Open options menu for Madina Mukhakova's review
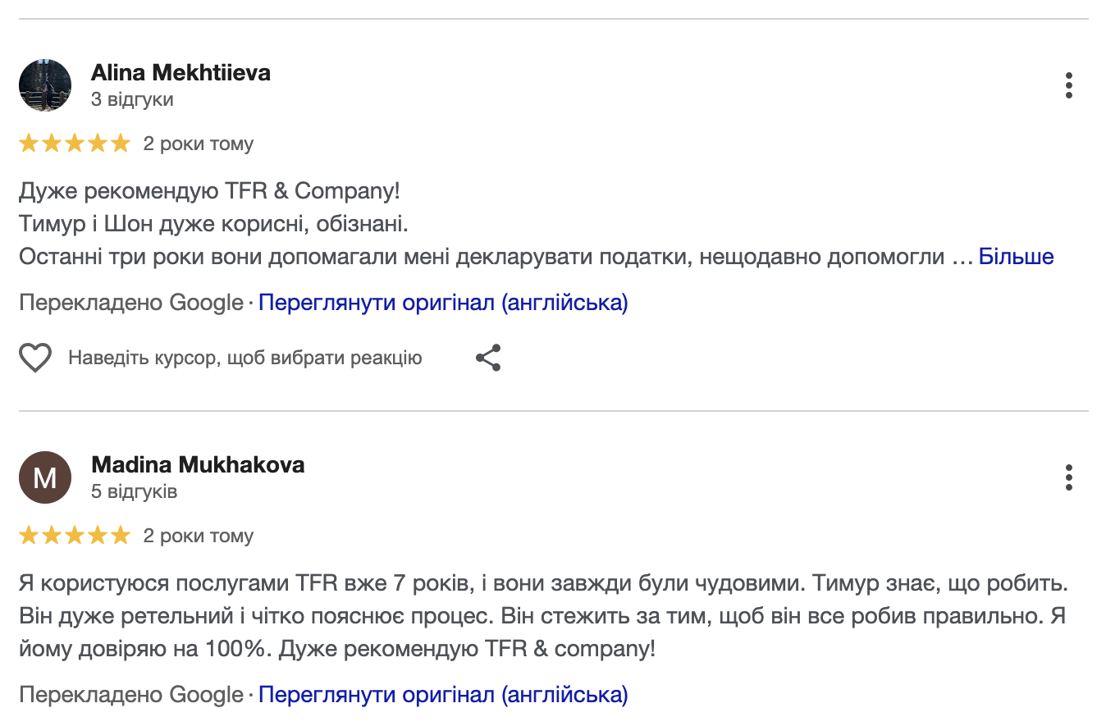The image size is (1106, 726). pos(1068,477)
